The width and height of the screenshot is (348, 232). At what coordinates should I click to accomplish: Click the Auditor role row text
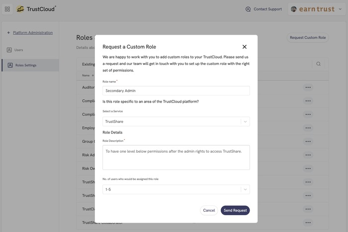pos(88,87)
